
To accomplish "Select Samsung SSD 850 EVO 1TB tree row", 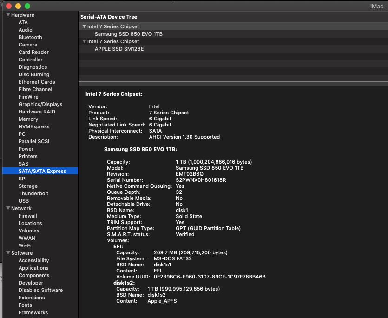I will click(x=233, y=34).
